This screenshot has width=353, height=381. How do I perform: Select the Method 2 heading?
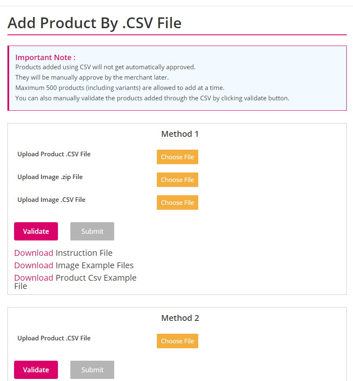pos(180,318)
